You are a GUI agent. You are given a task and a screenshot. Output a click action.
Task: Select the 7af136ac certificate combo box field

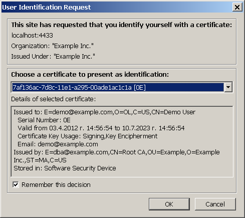click(x=122, y=87)
